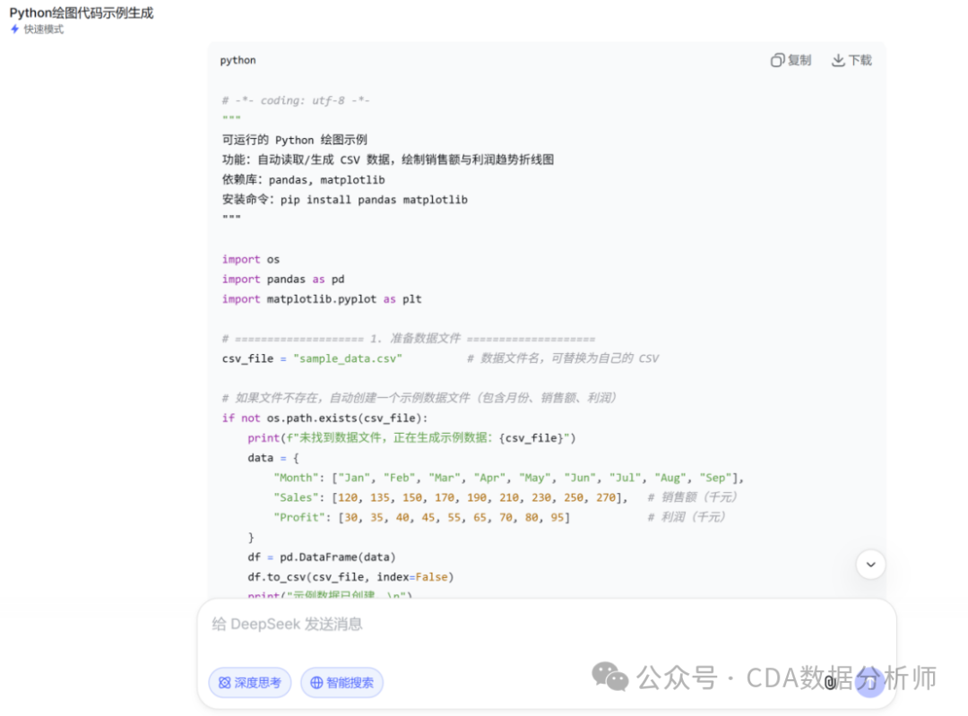The image size is (968, 716).
Task: Click the 'if not os.path.exists(csv_file):' line
Action: (324, 418)
